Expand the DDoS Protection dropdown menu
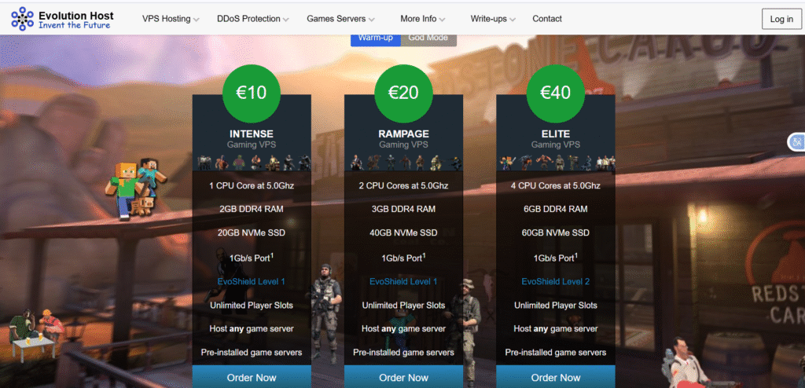Image resolution: width=805 pixels, height=388 pixels. coord(252,19)
